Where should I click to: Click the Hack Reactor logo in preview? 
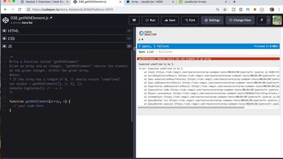click(148, 33)
